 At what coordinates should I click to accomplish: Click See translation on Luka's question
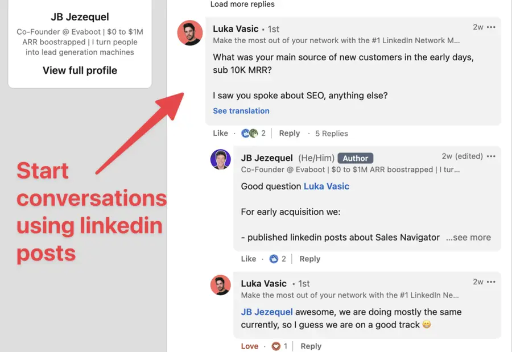tap(241, 111)
